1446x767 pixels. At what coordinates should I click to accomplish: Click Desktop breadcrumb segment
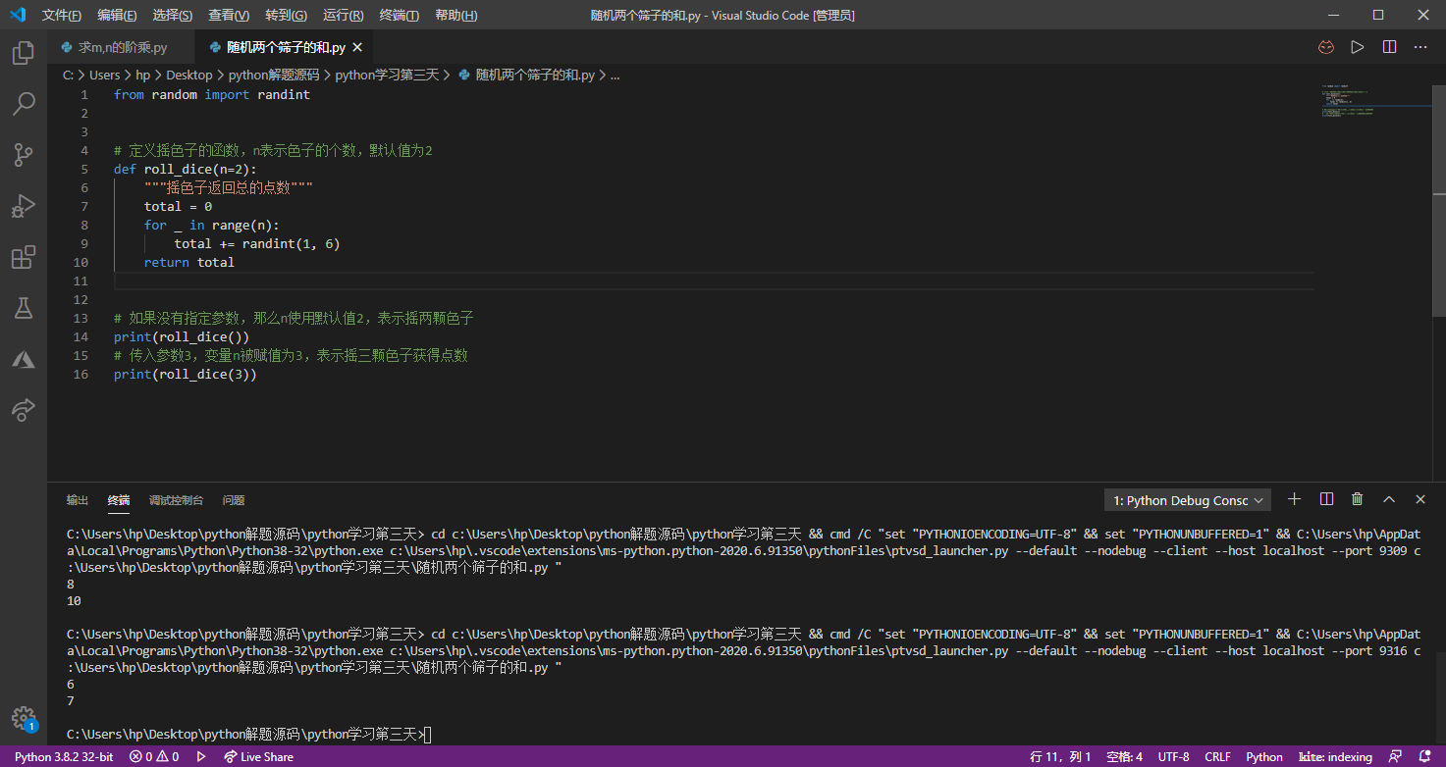[189, 75]
